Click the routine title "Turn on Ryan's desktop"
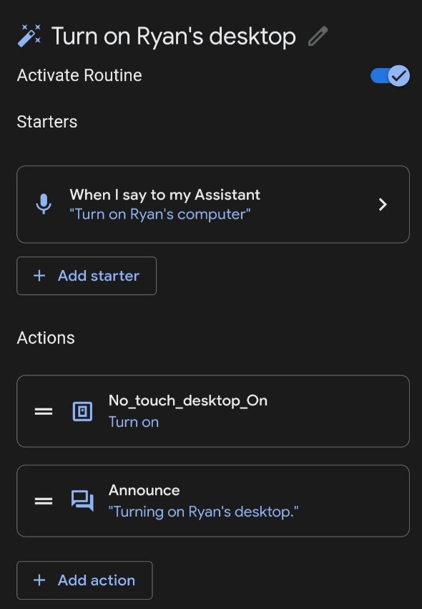The image size is (422, 609). click(172, 36)
